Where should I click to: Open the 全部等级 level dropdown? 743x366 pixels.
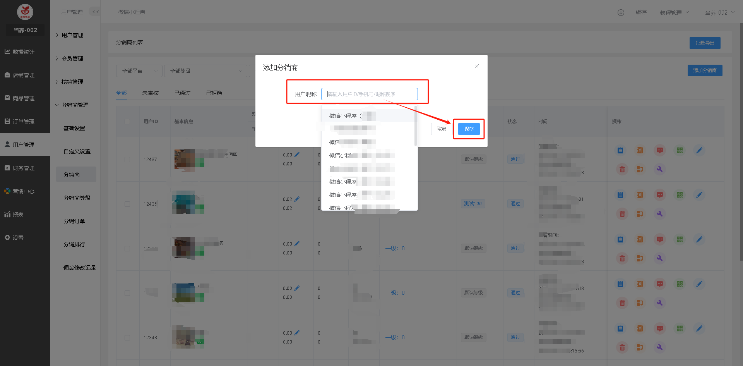click(x=205, y=71)
